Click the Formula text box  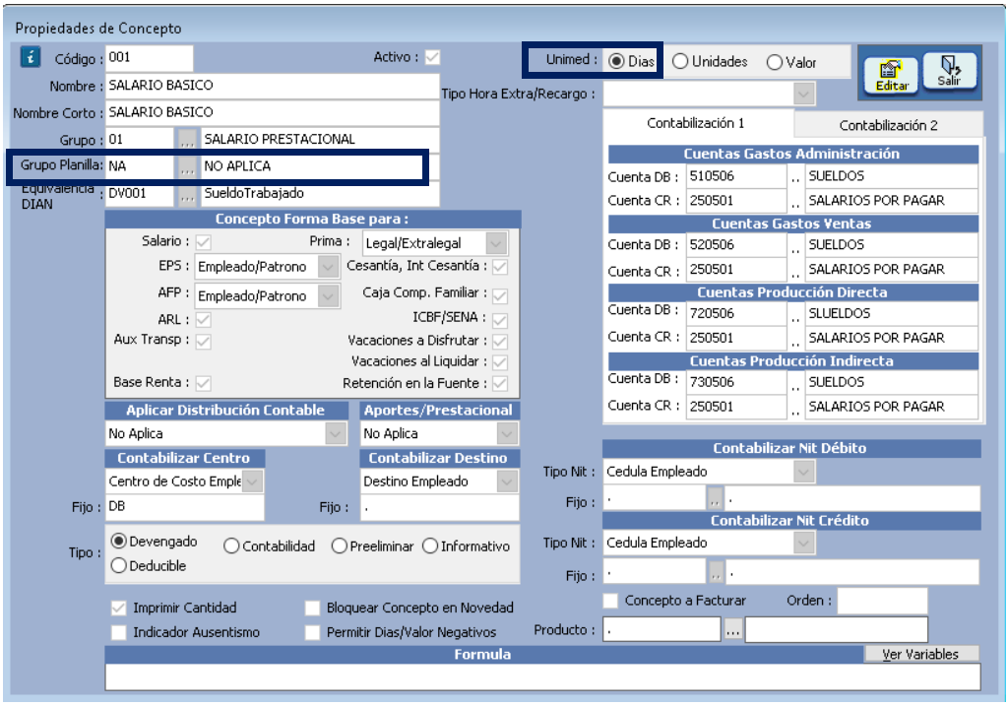click(542, 677)
